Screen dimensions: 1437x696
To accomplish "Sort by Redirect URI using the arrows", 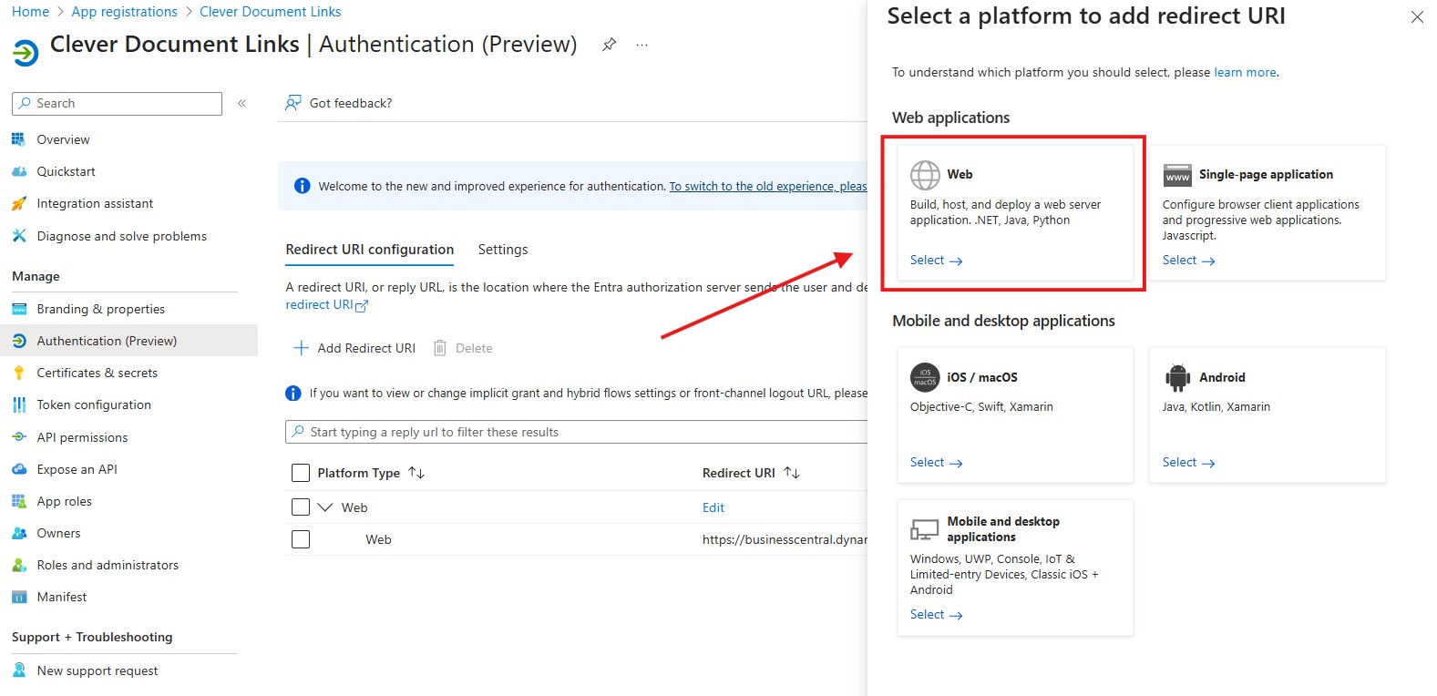I will pyautogui.click(x=792, y=473).
